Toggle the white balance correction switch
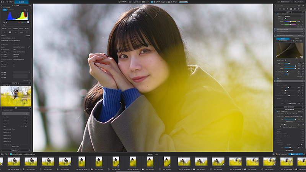Screen dimensions: 306x172 (x=276, y=14)
